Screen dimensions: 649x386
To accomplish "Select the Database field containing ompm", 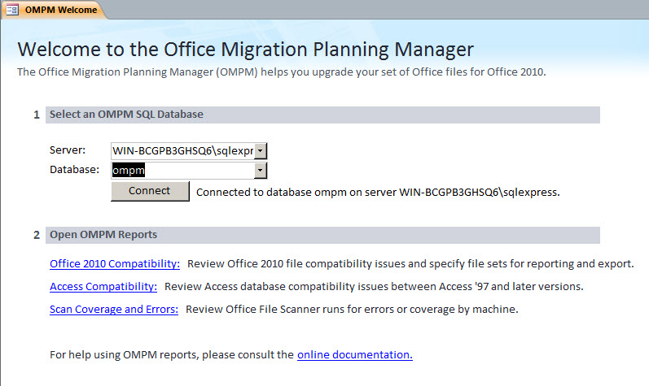I will (182, 171).
